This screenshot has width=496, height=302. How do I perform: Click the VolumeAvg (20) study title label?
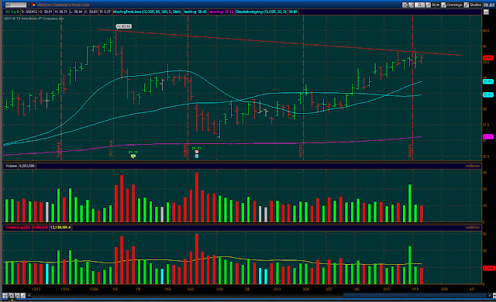click(x=18, y=228)
